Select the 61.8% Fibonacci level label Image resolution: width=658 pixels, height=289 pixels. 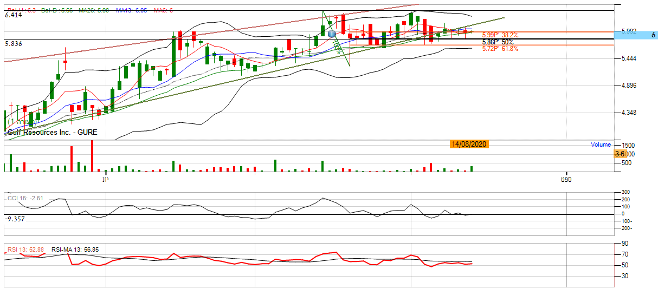[500, 49]
